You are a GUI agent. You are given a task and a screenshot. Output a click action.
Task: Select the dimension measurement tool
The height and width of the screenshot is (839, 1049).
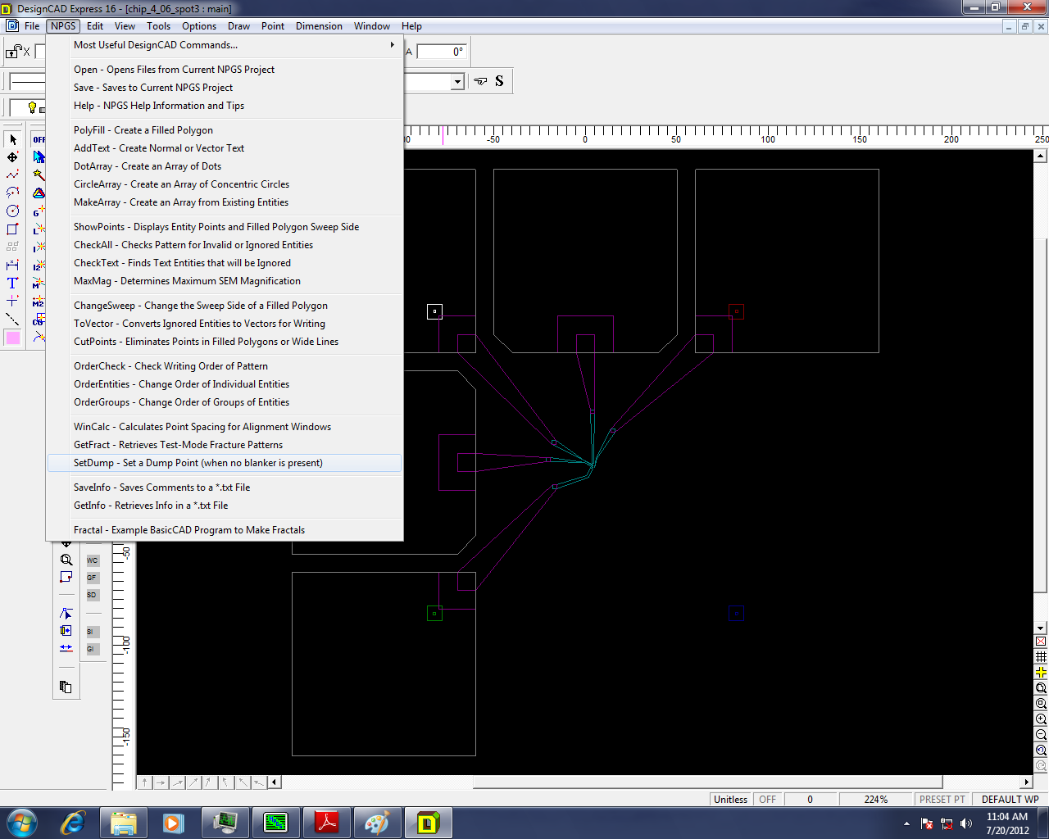click(x=12, y=265)
